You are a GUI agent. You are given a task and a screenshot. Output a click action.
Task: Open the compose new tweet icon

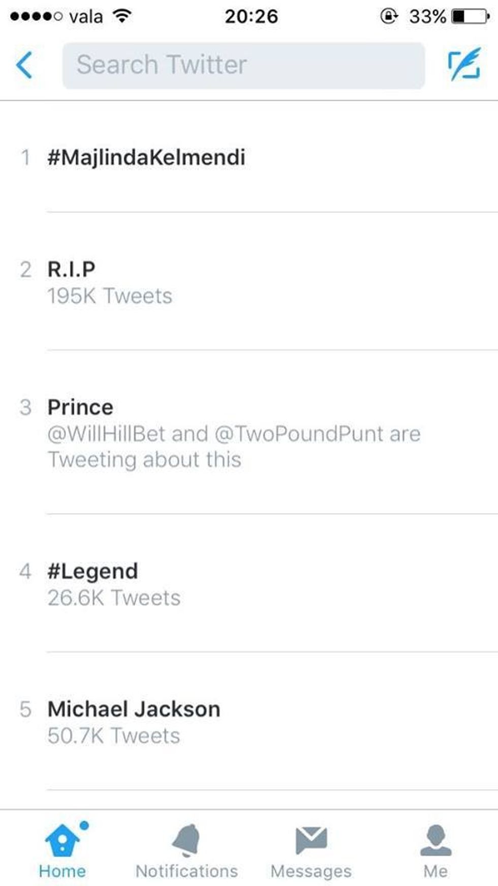pos(464,65)
